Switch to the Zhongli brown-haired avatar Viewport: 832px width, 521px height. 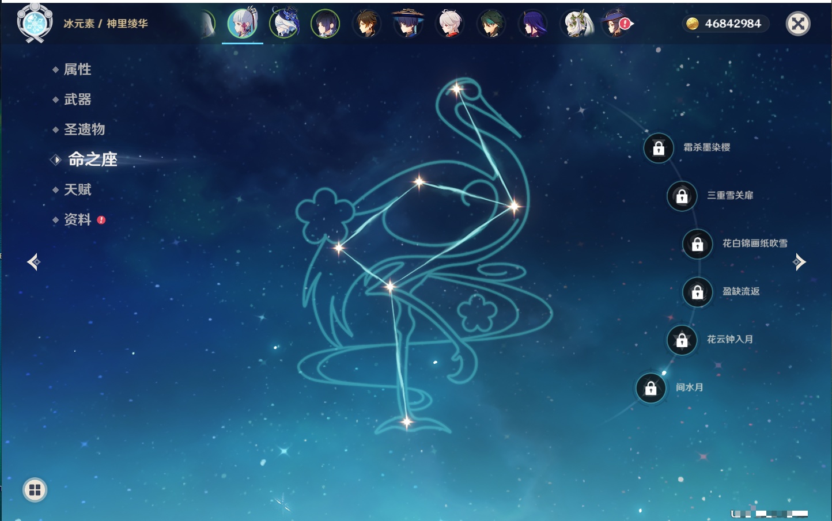[366, 24]
